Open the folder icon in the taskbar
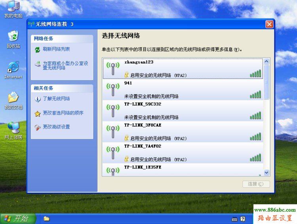The height and width of the screenshot is (224, 297). tap(47, 218)
